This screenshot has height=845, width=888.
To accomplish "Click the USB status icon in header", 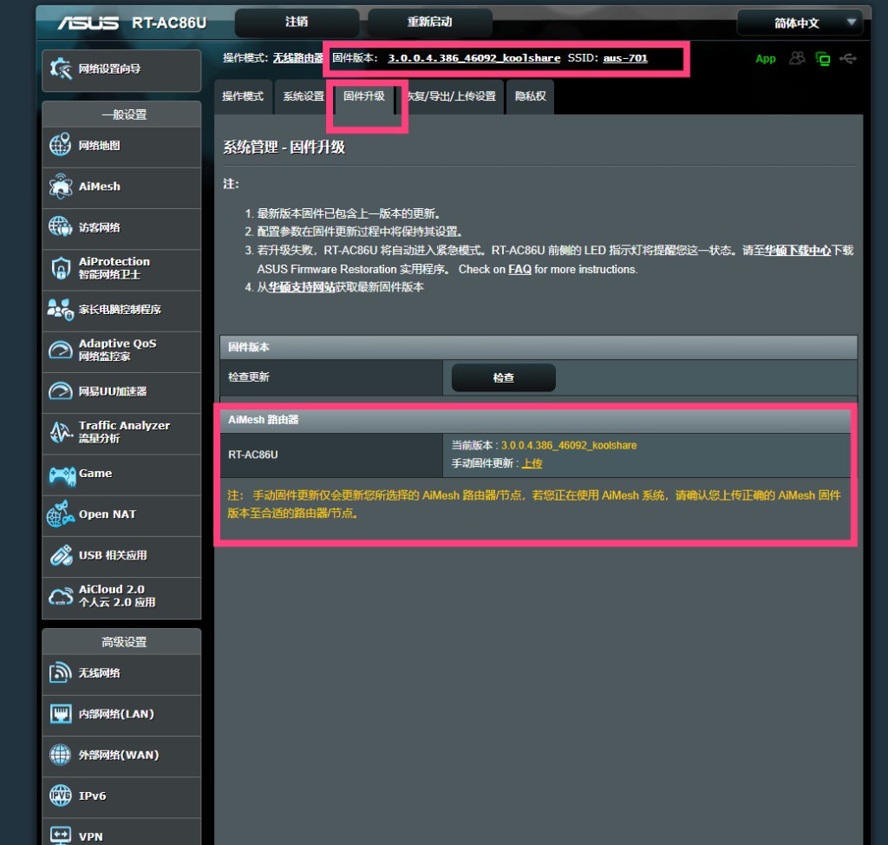I will click(848, 58).
